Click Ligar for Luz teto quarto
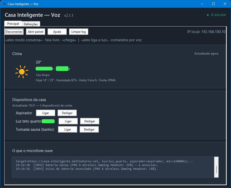Screen dimensions: 231x188 (68, 121)
